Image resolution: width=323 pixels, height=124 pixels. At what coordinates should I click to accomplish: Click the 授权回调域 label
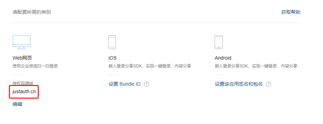pos(23,84)
